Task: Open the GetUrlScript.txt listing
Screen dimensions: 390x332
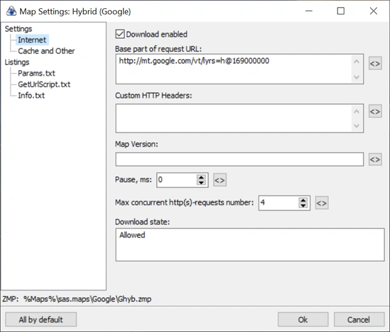Action: pyautogui.click(x=44, y=85)
